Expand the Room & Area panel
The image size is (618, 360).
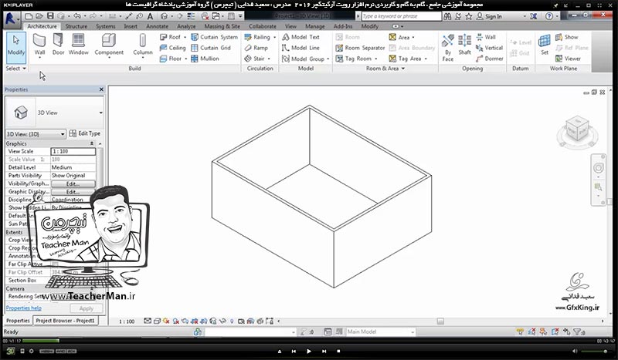pos(385,69)
